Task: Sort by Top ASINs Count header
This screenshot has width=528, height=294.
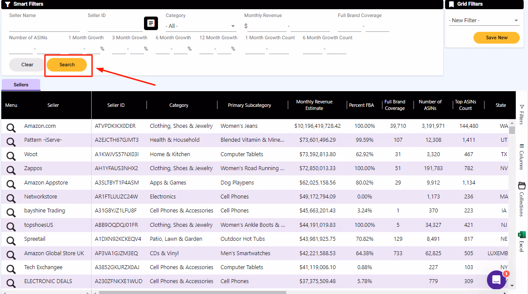Action: coord(466,105)
